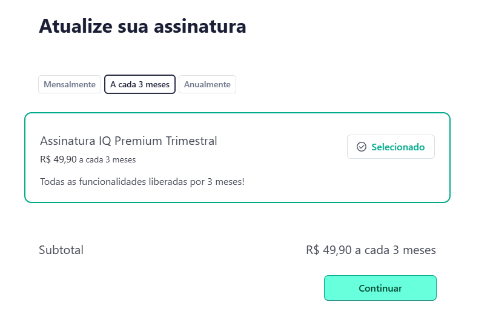Click the word Selecionado in green
The width and height of the screenshot is (493, 331).
398,147
